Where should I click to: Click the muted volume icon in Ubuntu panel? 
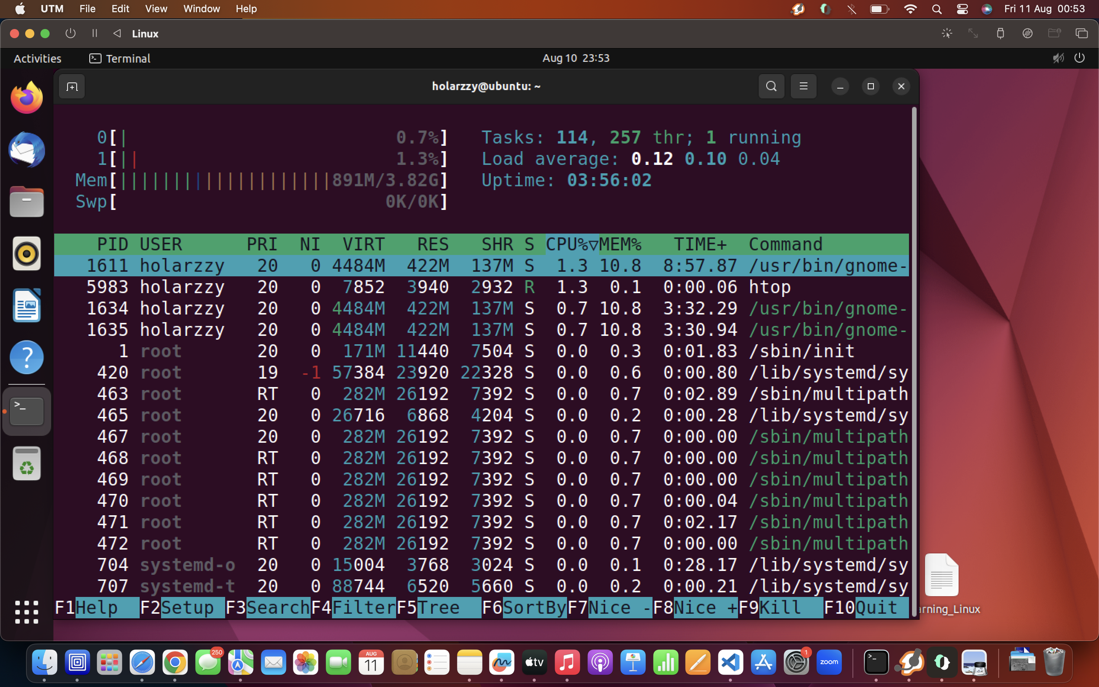[x=1058, y=58]
